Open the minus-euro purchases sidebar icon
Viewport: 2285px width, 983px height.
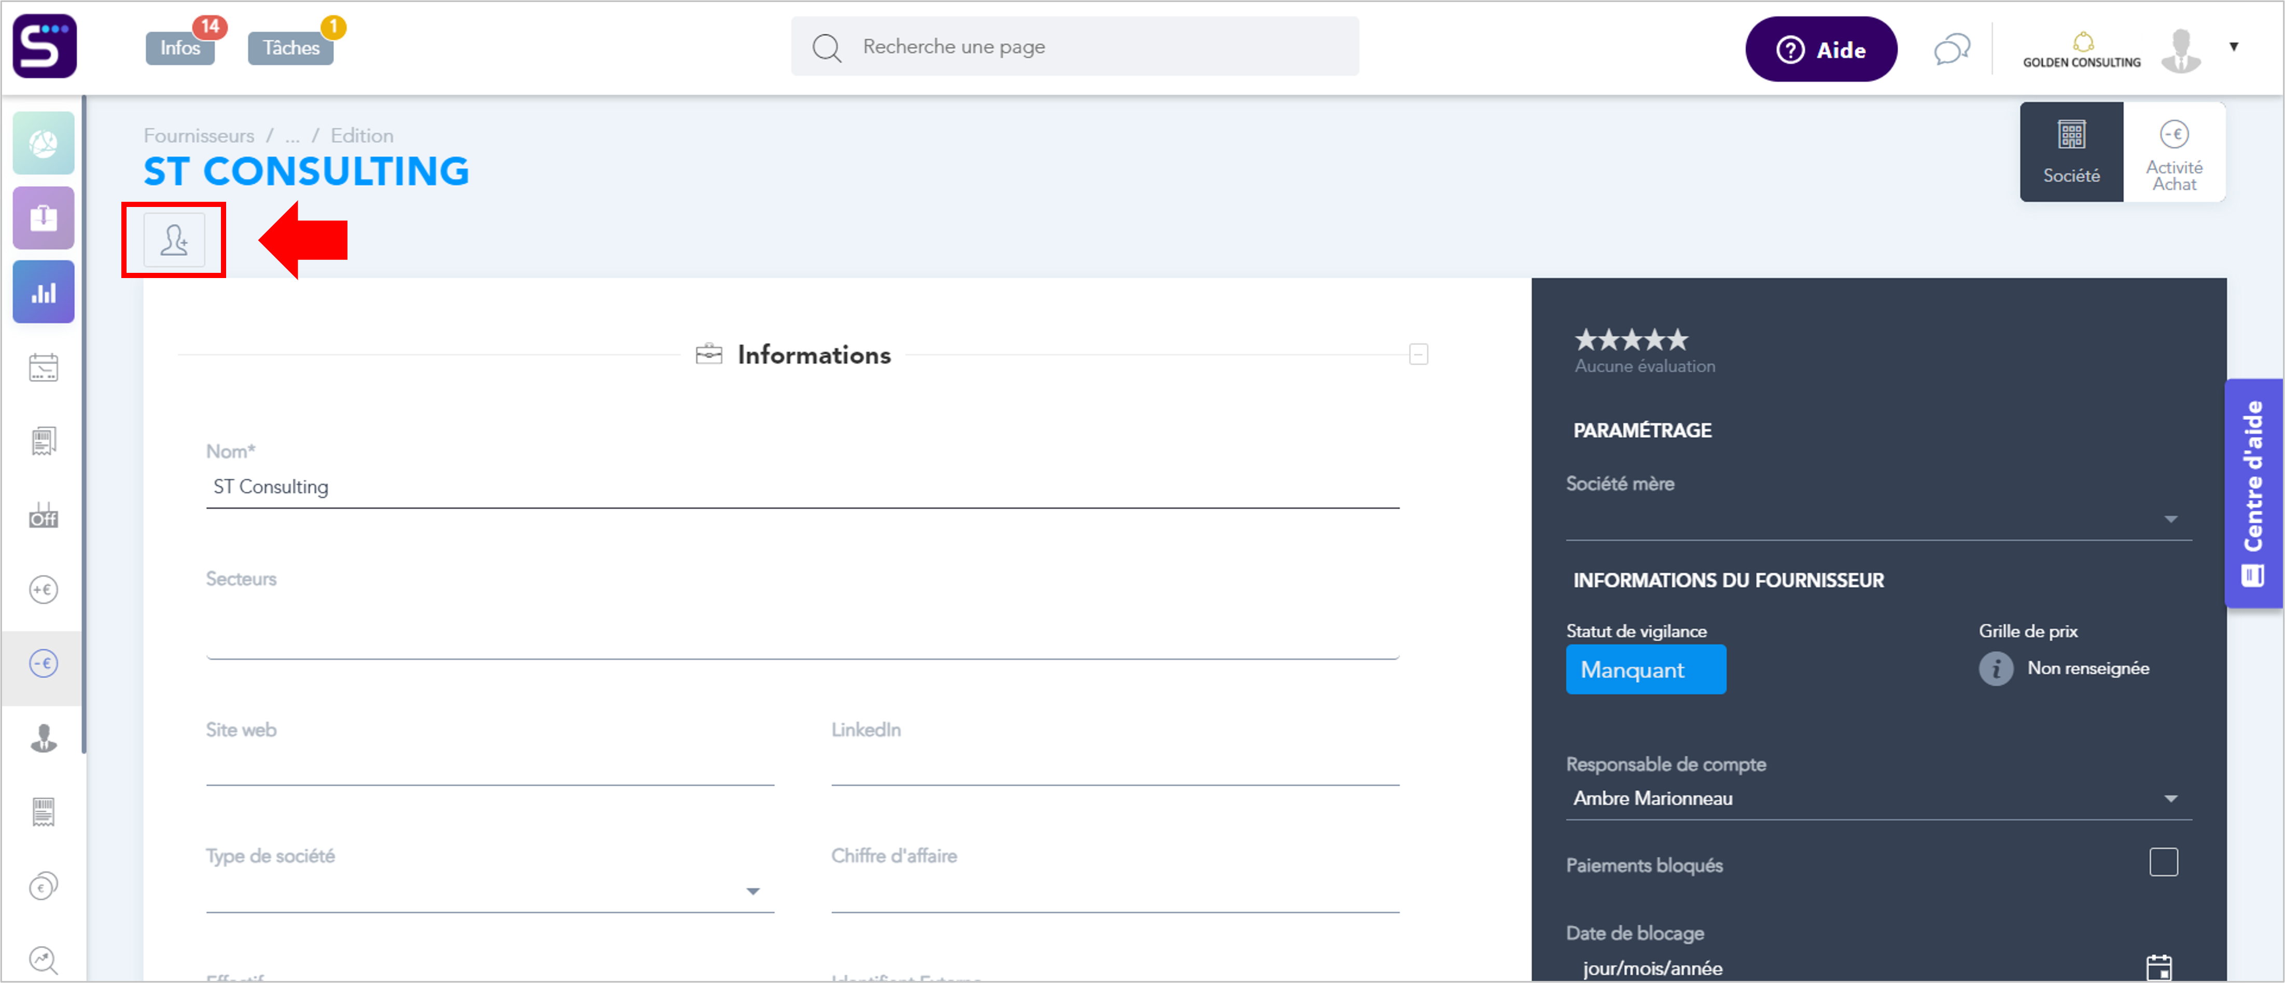[x=44, y=663]
